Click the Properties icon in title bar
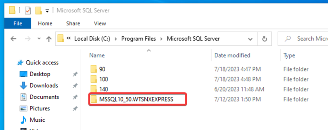Screen dimensions: 328x130 27,10
